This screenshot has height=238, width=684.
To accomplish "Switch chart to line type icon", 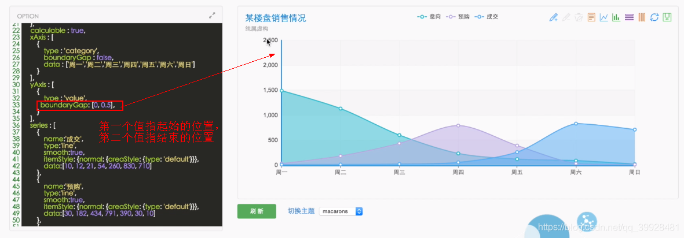I will click(604, 17).
